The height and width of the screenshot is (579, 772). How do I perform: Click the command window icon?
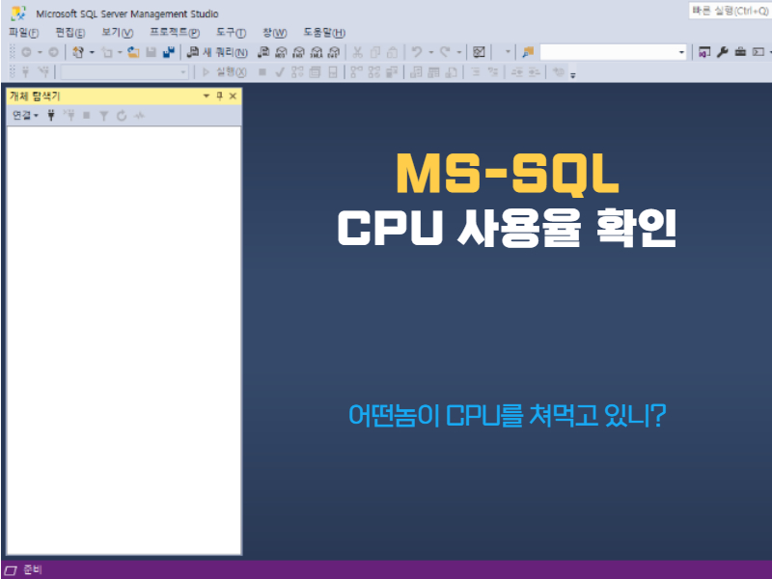[758, 52]
